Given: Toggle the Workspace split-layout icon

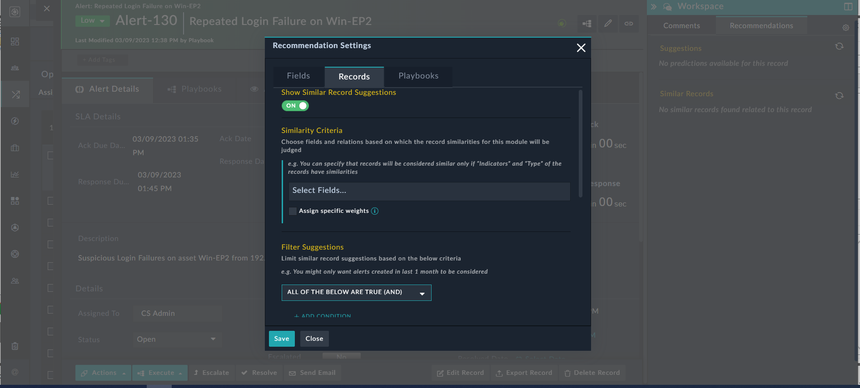Looking at the screenshot, I should coord(848,6).
